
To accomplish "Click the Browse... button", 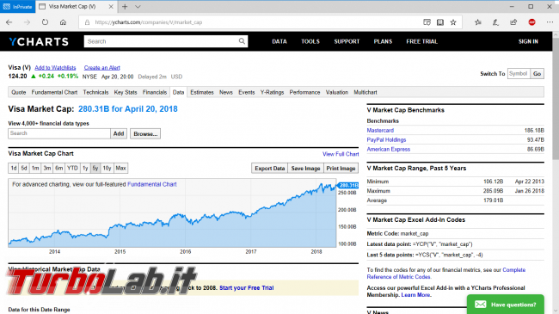I will click(145, 134).
